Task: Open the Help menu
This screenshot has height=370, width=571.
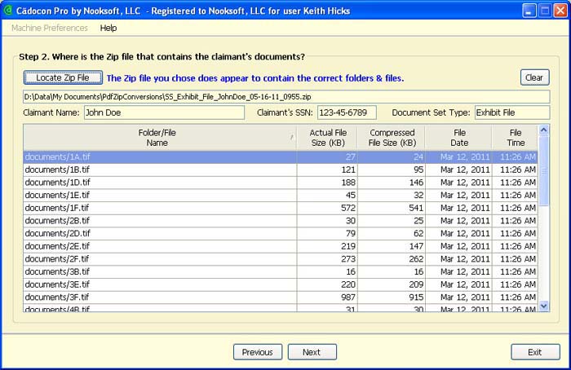Action: 108,28
